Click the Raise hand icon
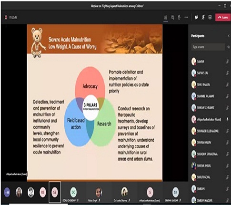231x205 pixels. 179,17
